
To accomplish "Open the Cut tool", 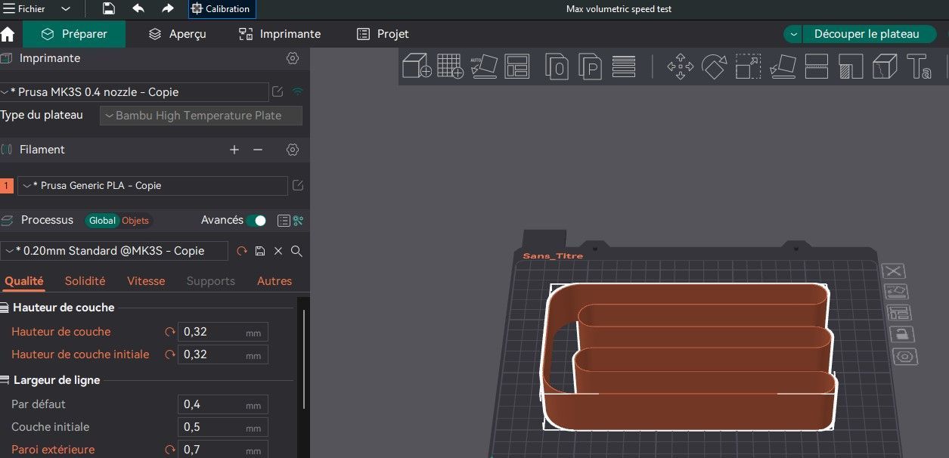I will [817, 67].
